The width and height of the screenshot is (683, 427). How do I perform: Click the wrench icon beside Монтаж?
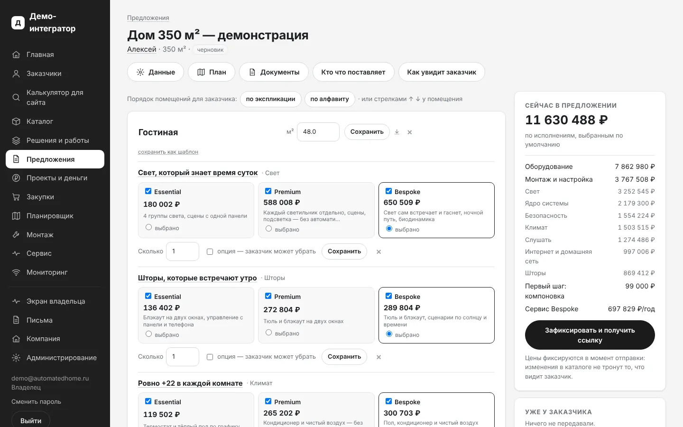coord(16,235)
